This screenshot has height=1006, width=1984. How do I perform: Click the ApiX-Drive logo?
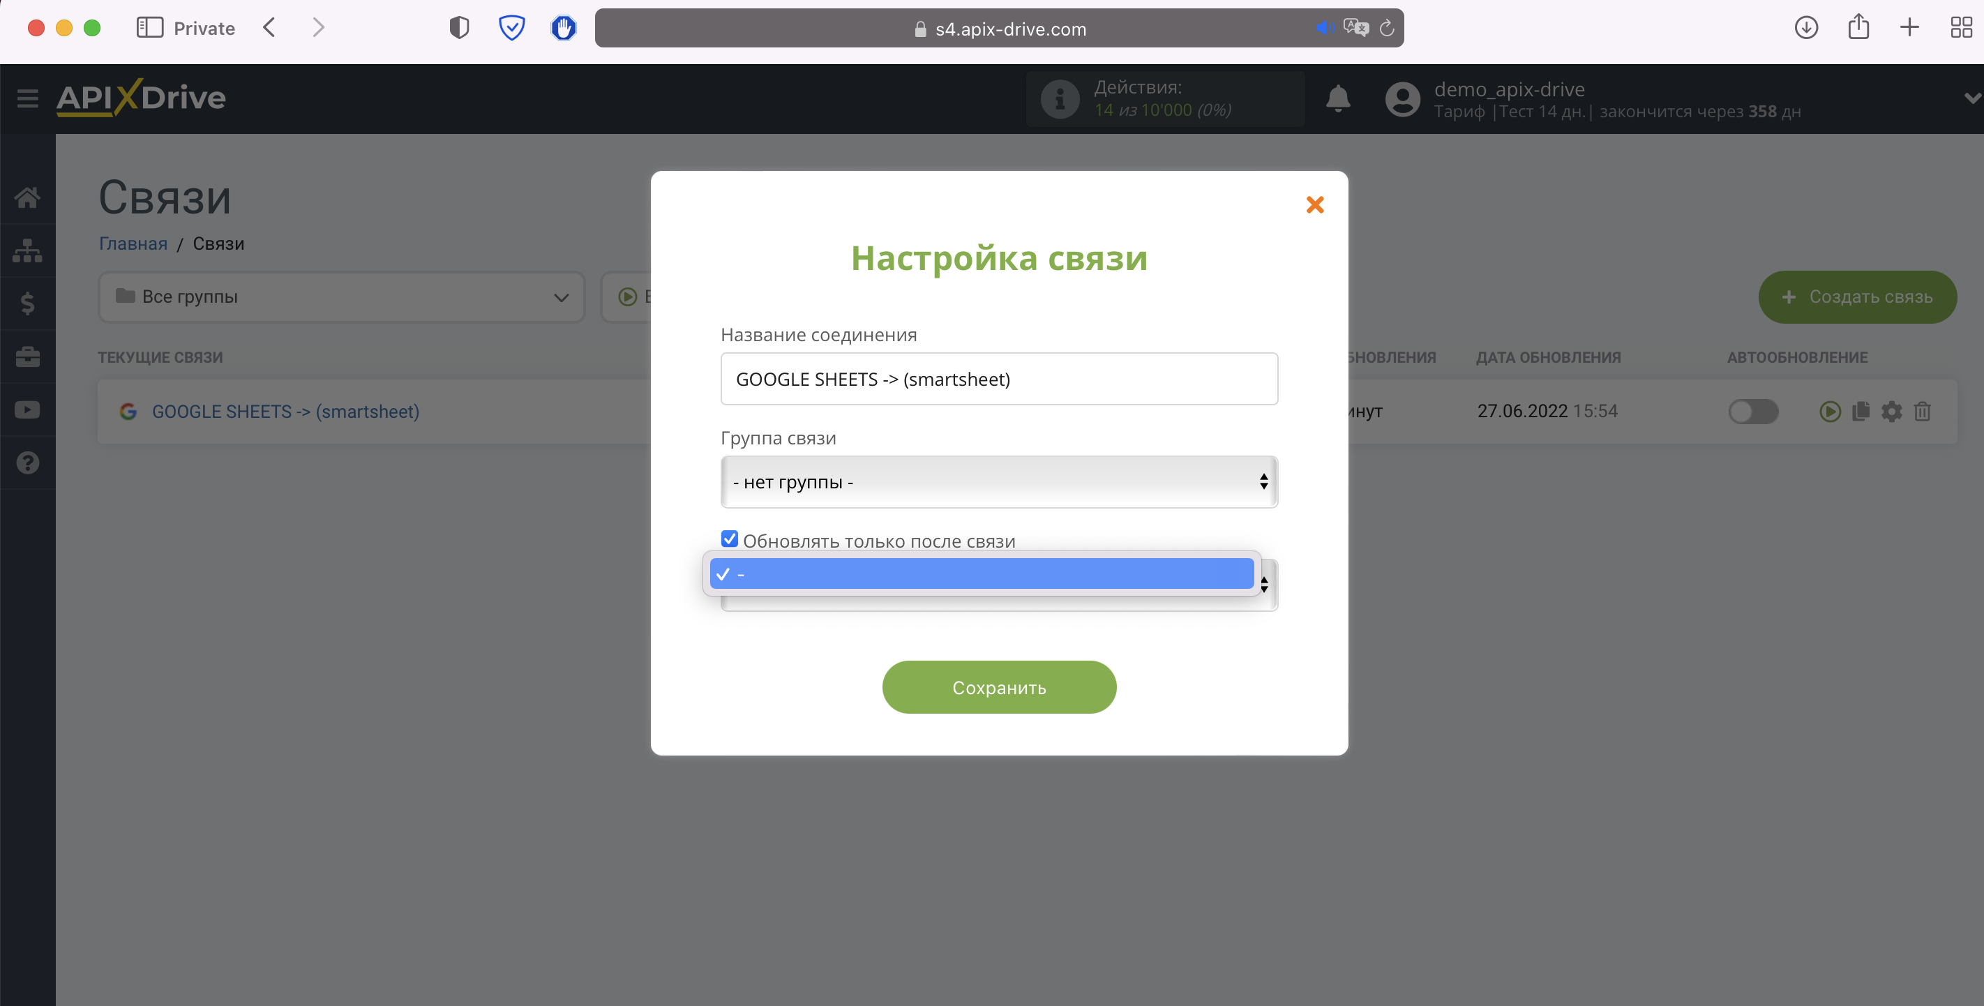tap(141, 98)
